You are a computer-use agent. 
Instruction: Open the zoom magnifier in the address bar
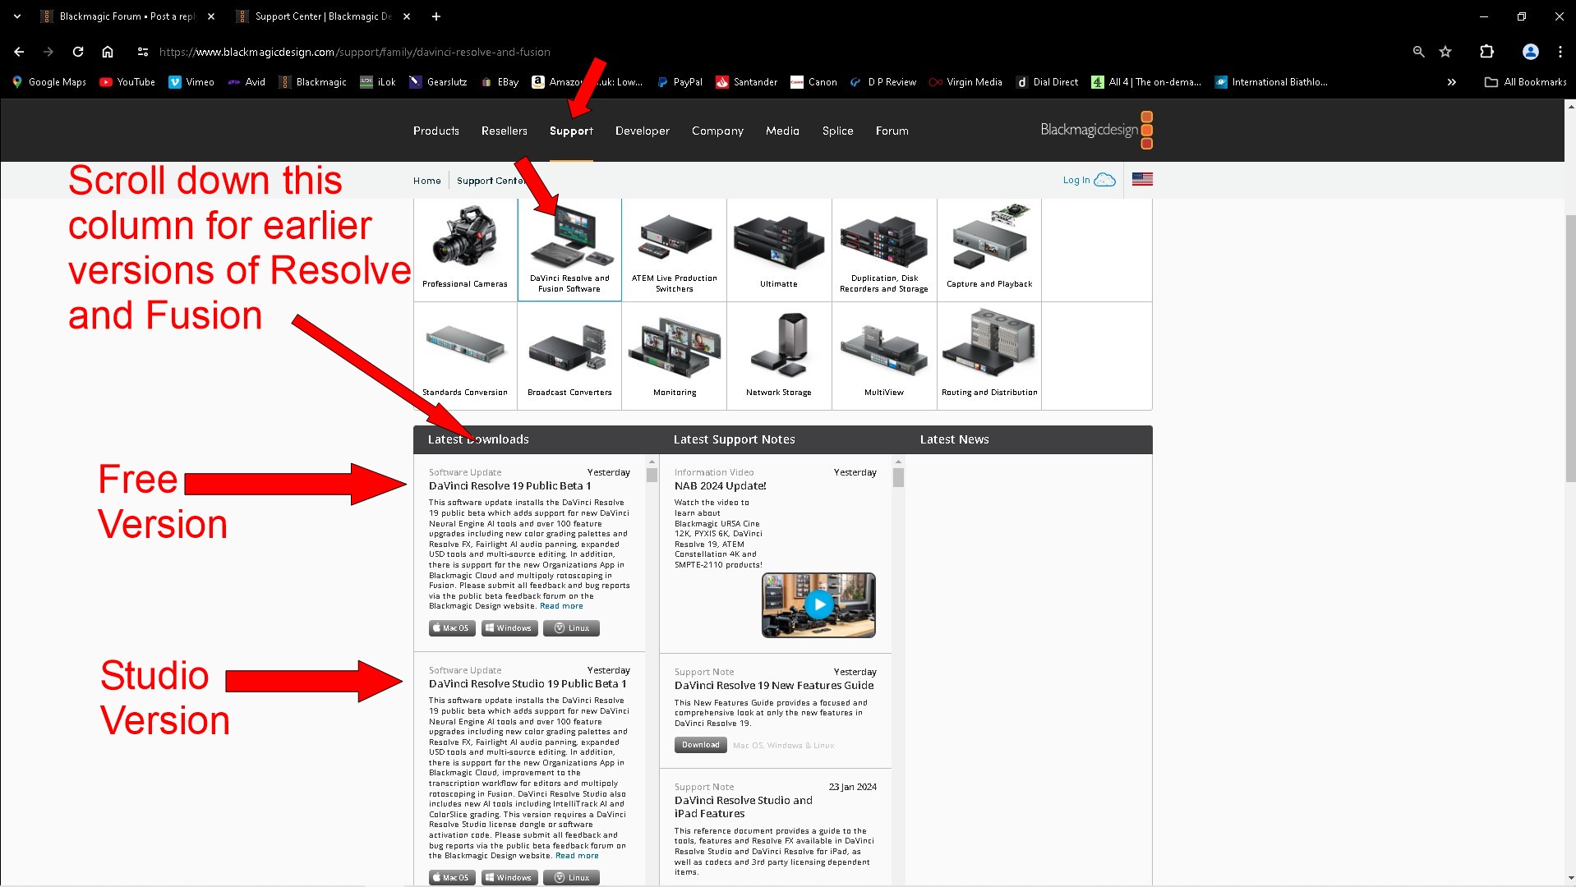(1418, 52)
